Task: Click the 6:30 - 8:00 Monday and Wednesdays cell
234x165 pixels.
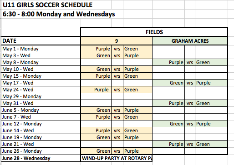Action: click(x=59, y=14)
